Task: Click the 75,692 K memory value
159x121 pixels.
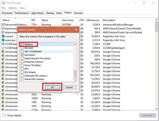Action: [96, 36]
